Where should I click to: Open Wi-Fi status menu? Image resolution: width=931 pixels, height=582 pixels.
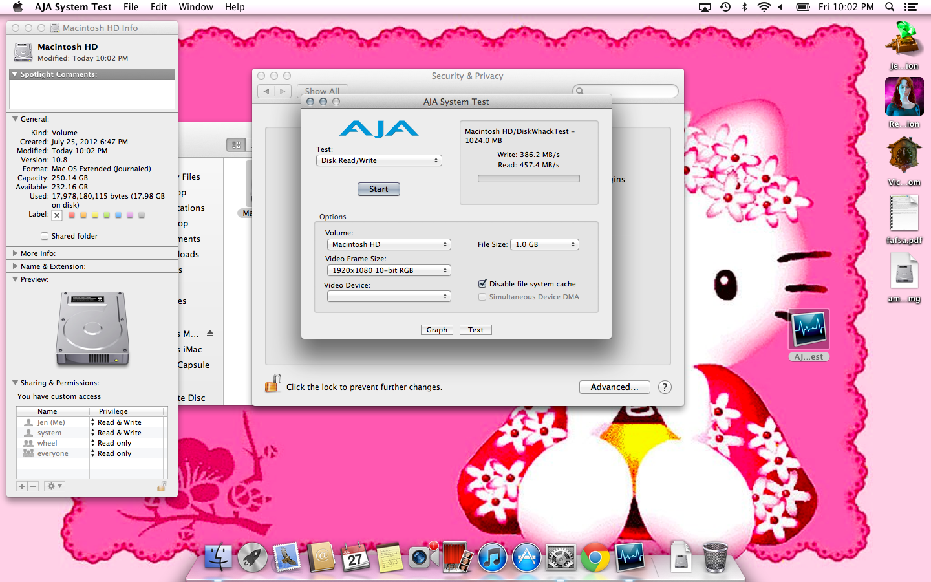(x=764, y=7)
